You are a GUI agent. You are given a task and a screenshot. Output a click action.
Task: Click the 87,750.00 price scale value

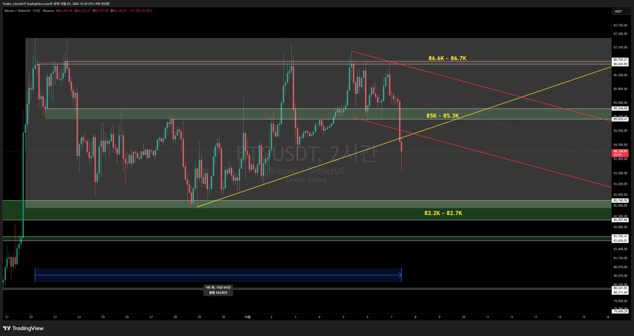[620, 25]
